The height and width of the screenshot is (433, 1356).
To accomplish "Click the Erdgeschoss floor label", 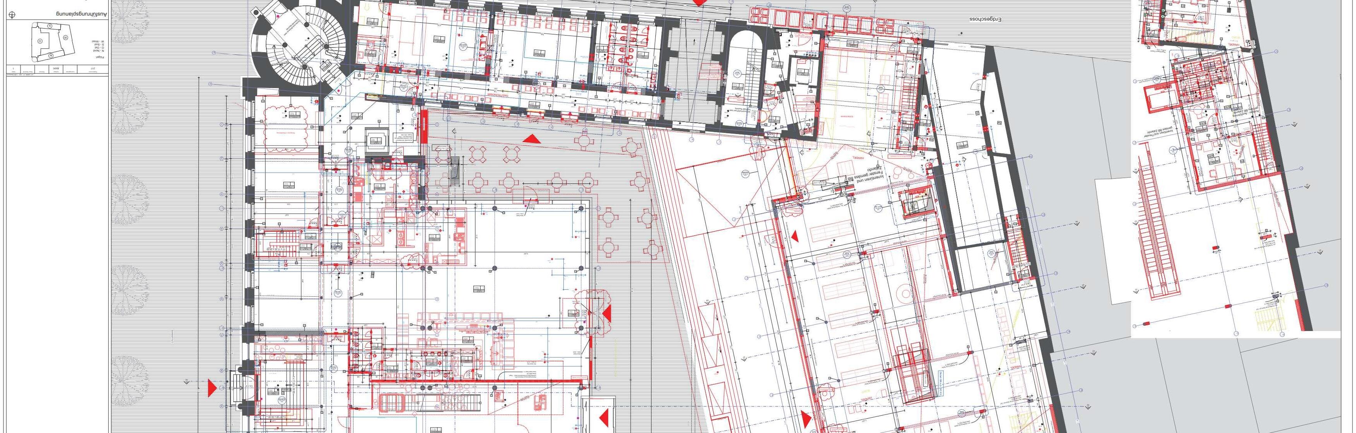I will pos(985,19).
